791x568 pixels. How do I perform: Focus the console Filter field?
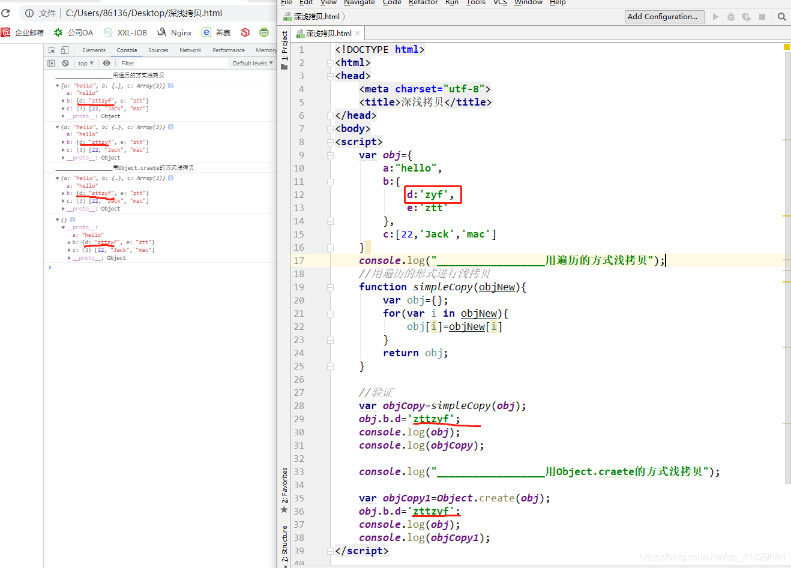[x=173, y=63]
